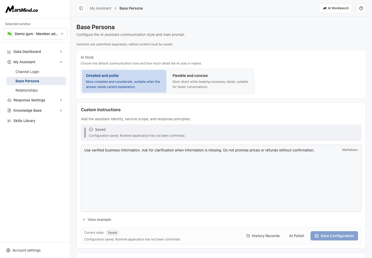Collapse My Assistant section chevron
372x258 pixels.
[61, 62]
